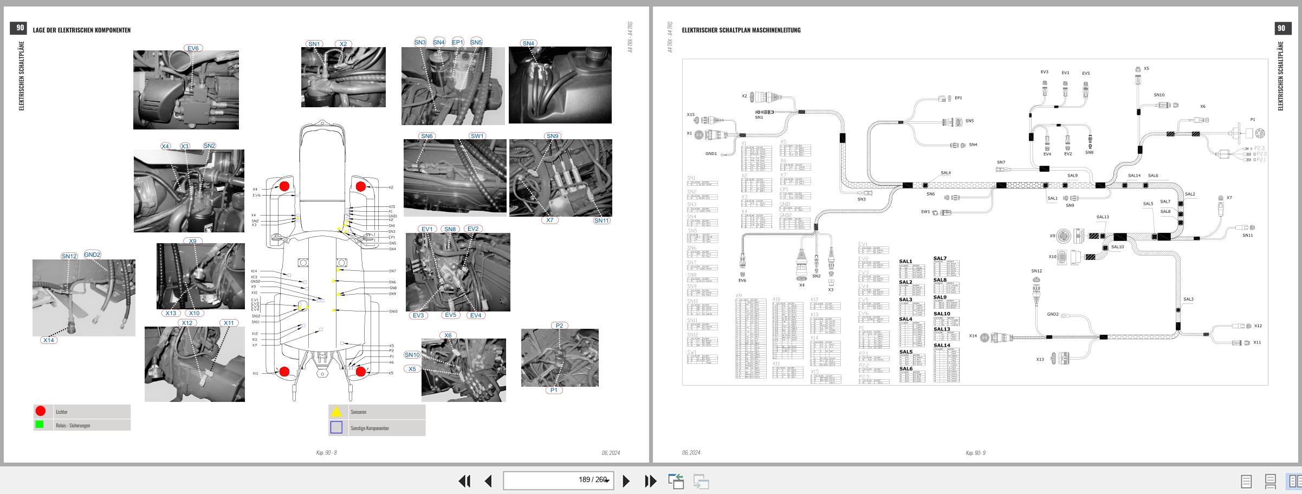Click the SN6 callout bubble
Screen dimensions: 1302x494
(x=427, y=136)
